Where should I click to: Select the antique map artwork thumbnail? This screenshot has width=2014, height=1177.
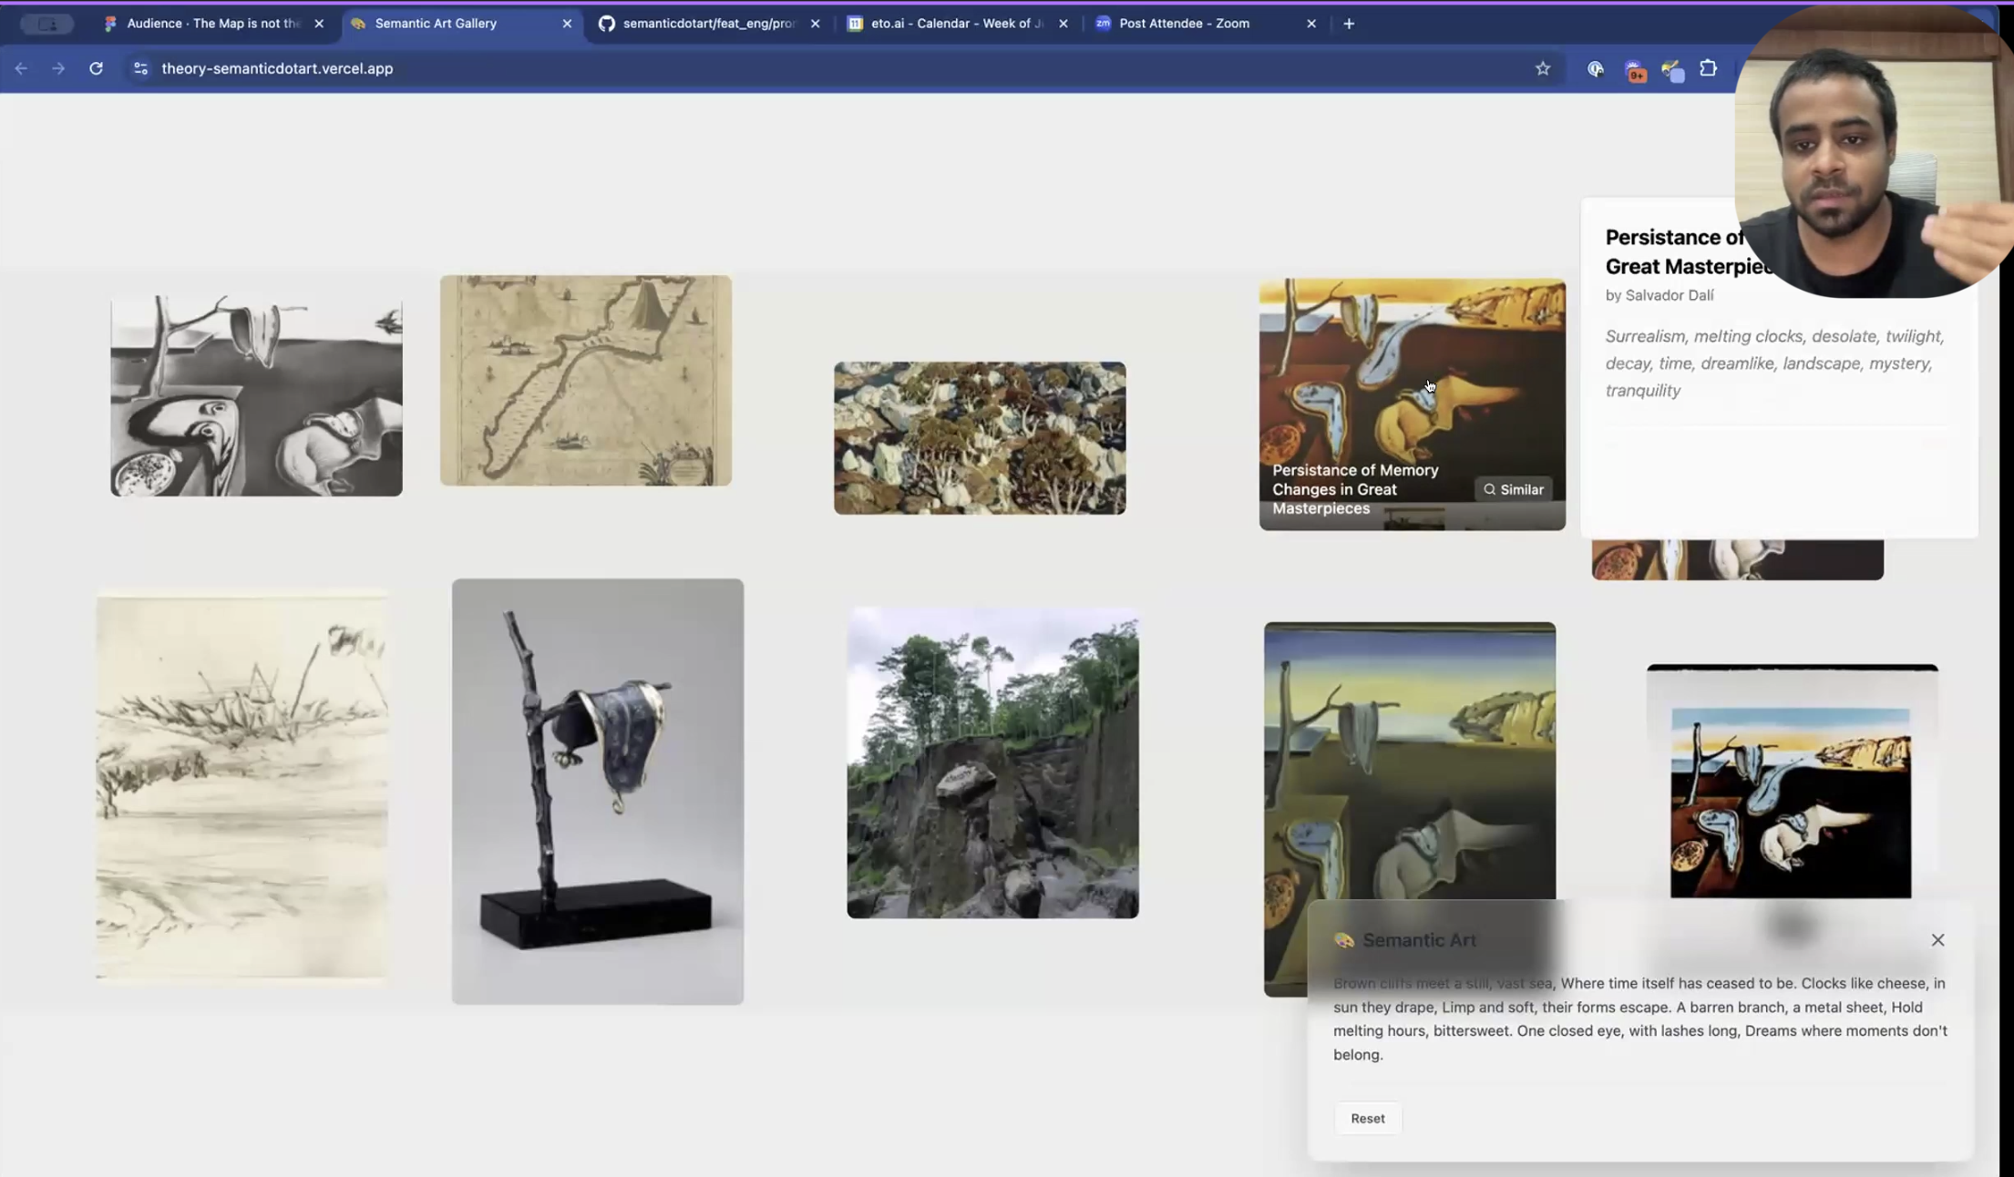coord(585,380)
